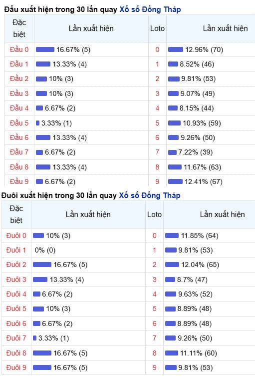Screen dimensions: 255x379
Task: Open the top Xổ số Đồng Tháp link
Action: [x=150, y=9]
